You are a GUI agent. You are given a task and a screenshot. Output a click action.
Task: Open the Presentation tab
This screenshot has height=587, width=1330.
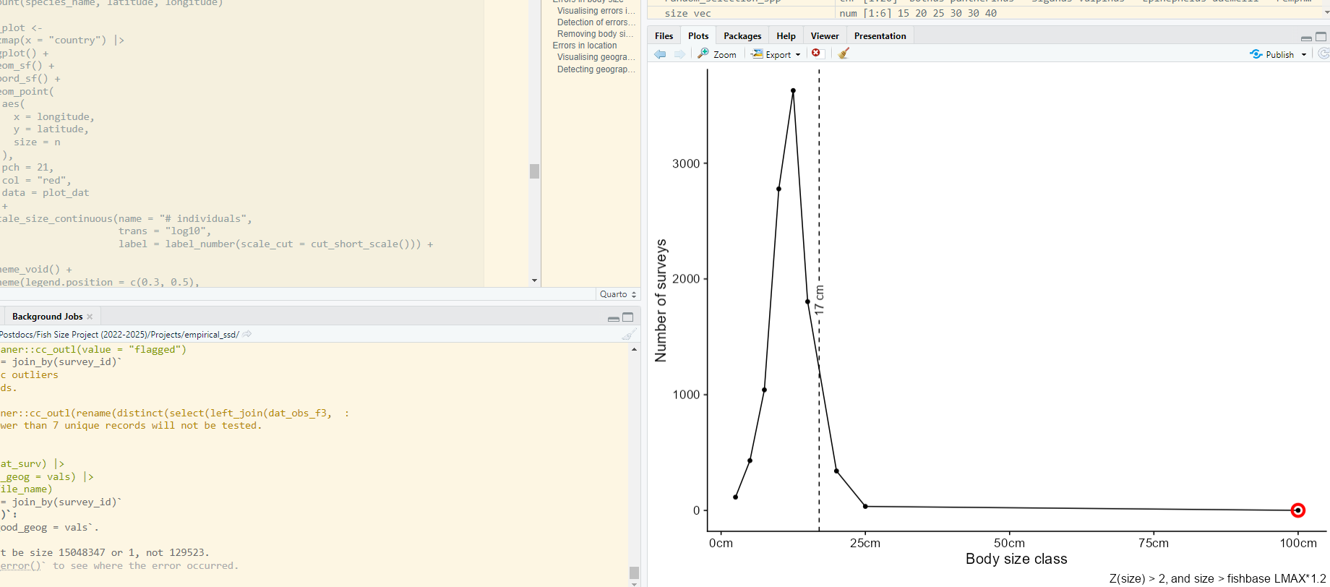coord(880,35)
